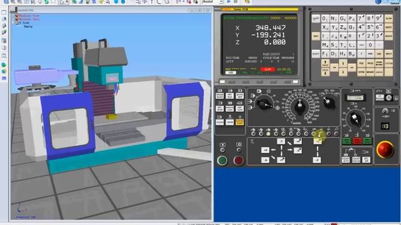Viewport: 401px width, 225px height.
Task: Click the POS function key on keypad
Action: (361, 63)
